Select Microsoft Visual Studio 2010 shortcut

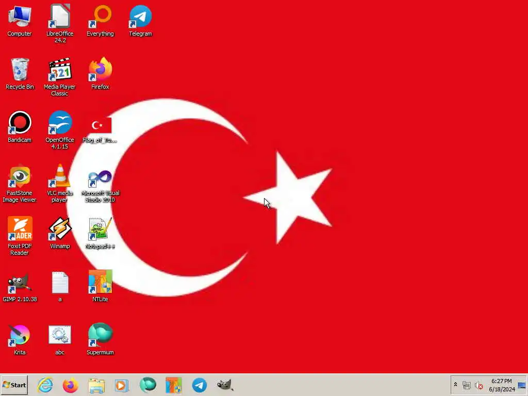101,186
